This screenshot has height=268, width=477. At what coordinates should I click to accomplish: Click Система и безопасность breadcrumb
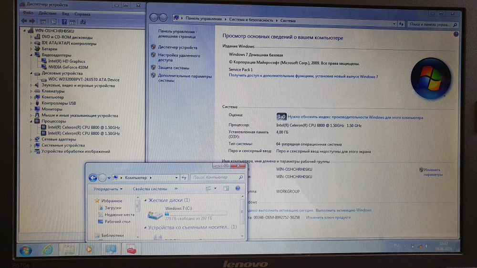(251, 20)
